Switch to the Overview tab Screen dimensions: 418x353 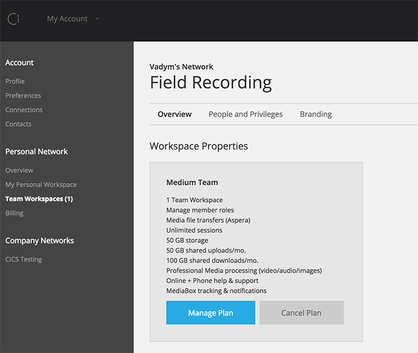point(174,114)
